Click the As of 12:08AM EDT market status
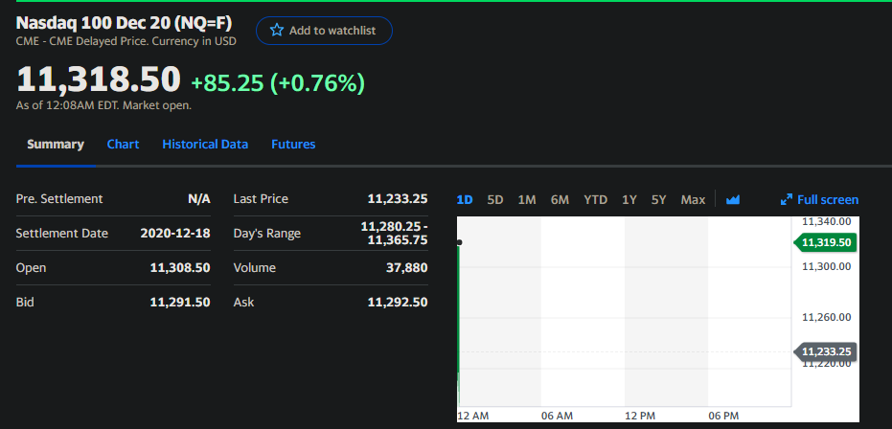This screenshot has width=892, height=429. pos(104,105)
